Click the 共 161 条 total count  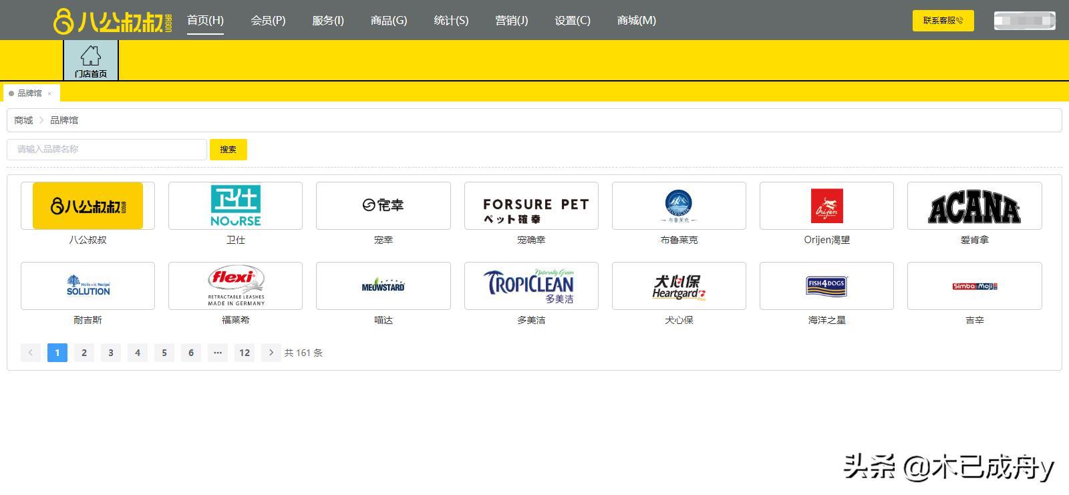pos(303,353)
